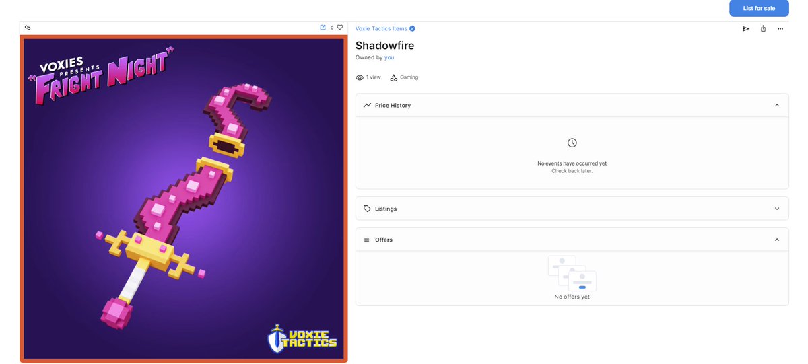Click the Offers list icon
Image resolution: width=808 pixels, height=364 pixels.
[x=367, y=240]
